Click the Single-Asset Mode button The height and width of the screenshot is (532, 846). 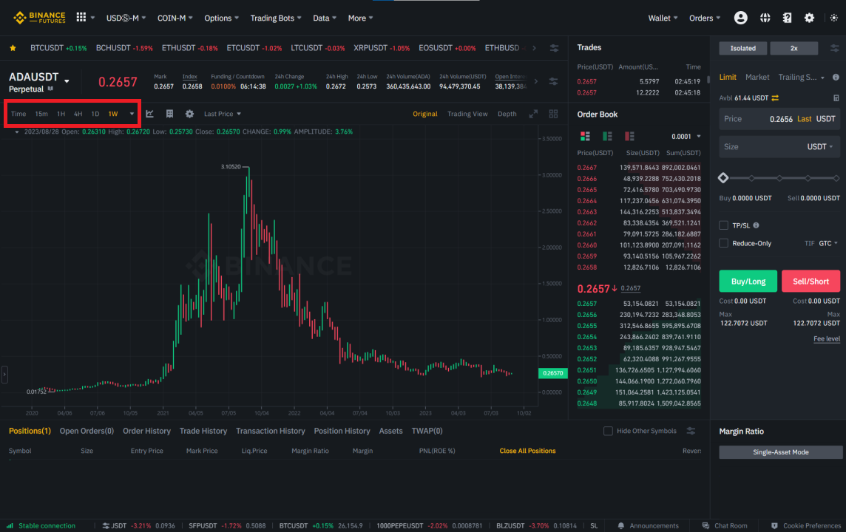(781, 451)
